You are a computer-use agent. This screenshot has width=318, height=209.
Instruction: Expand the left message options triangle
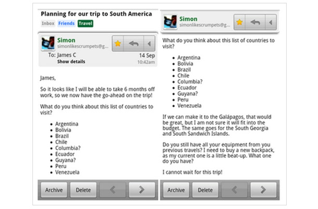point(150,43)
